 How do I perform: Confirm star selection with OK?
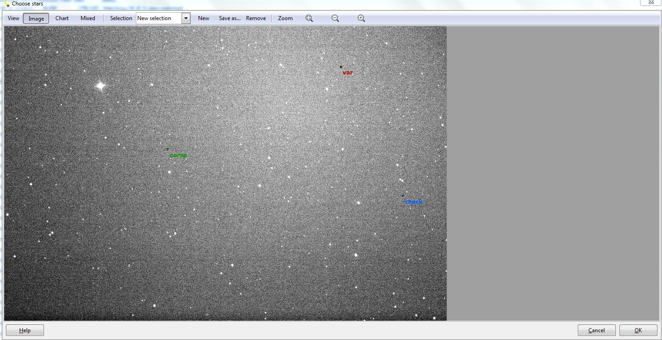[x=638, y=330]
